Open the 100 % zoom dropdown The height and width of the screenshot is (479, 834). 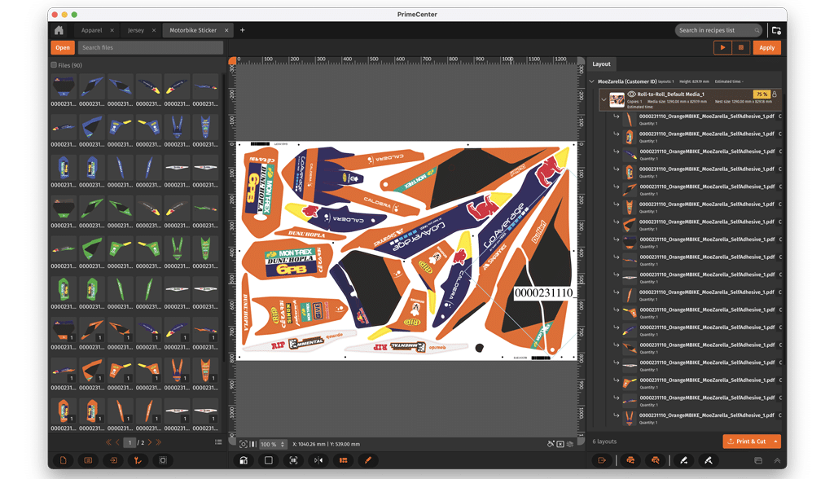pyautogui.click(x=283, y=444)
